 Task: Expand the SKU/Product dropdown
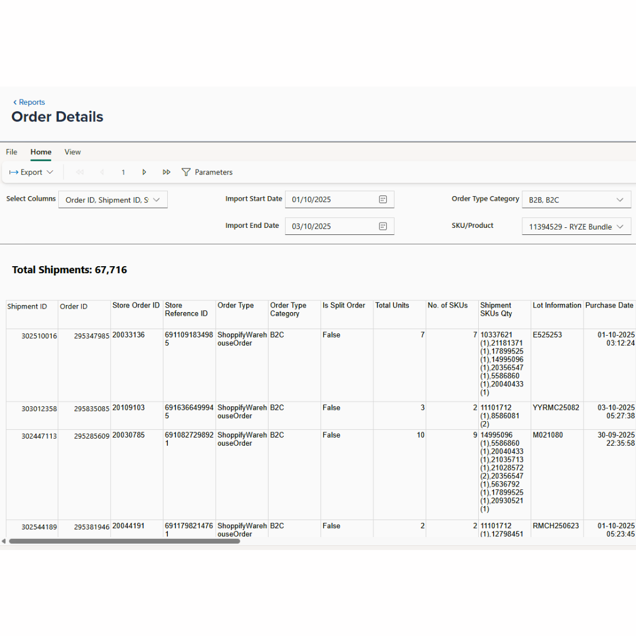pos(620,227)
